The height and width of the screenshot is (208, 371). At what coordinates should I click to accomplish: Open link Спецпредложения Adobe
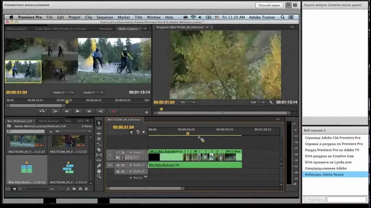(x=326, y=168)
